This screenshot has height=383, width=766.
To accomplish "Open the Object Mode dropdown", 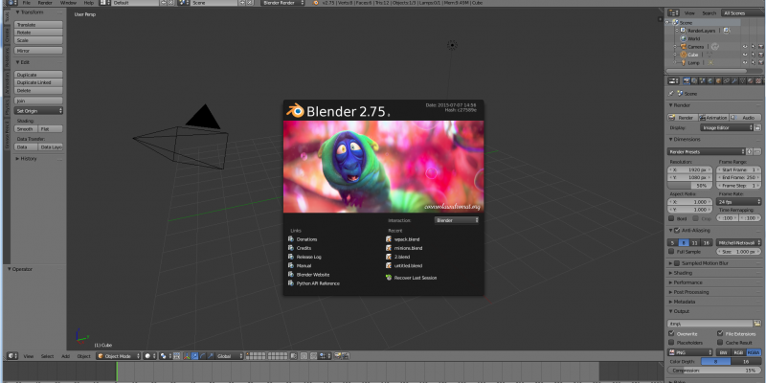I will (x=117, y=355).
